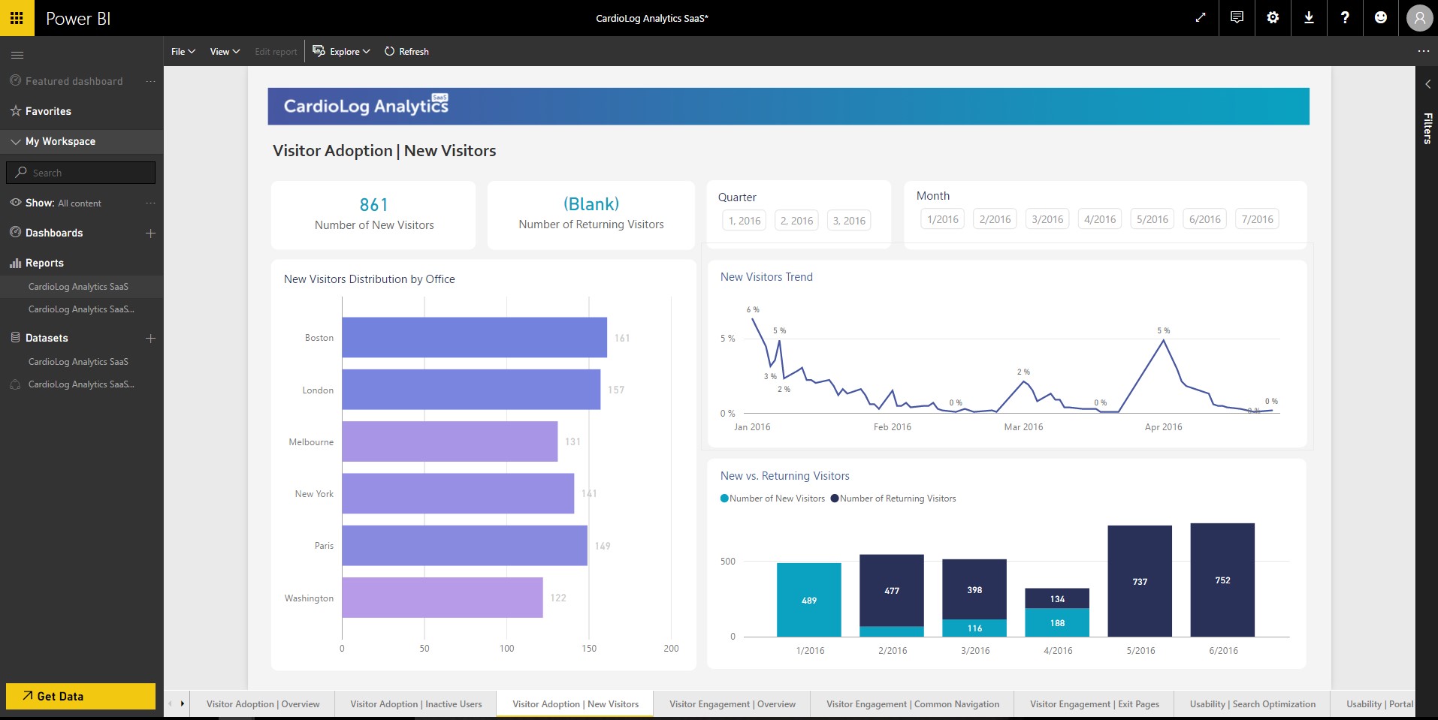The image size is (1438, 720).
Task: Open Dashboards section heading
Action: [54, 233]
